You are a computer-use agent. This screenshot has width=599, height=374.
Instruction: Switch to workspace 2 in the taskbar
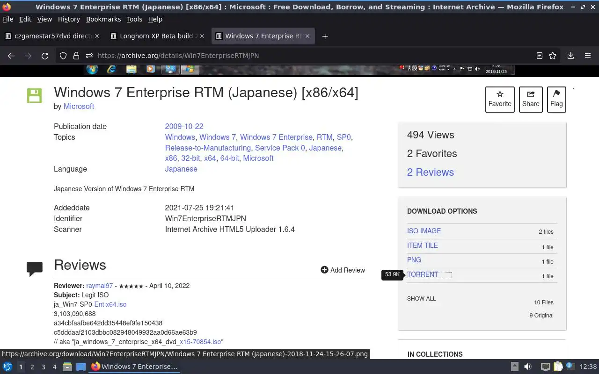[32, 367]
